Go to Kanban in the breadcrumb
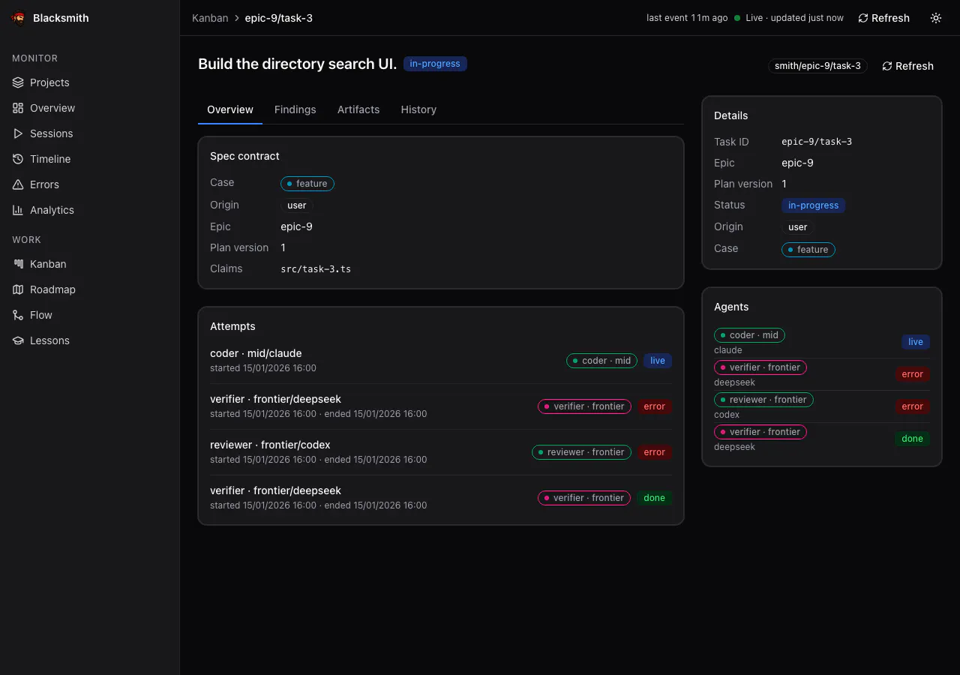This screenshot has width=960, height=675. click(210, 18)
